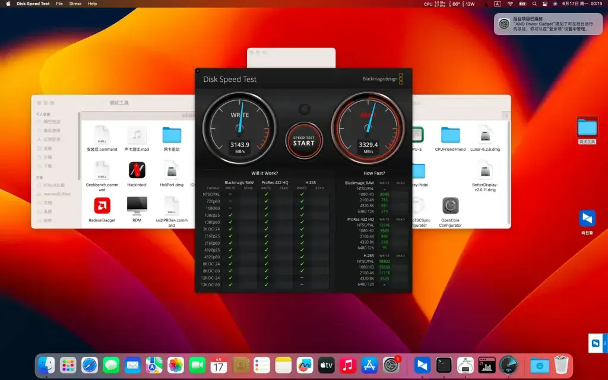Open Freeform from the Dock

click(305, 365)
